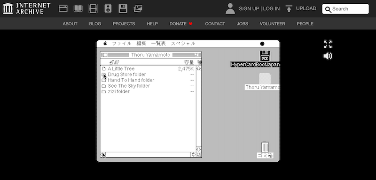Mute the emulator with the speaker icon
Image resolution: width=376 pixels, height=180 pixels.
click(328, 56)
